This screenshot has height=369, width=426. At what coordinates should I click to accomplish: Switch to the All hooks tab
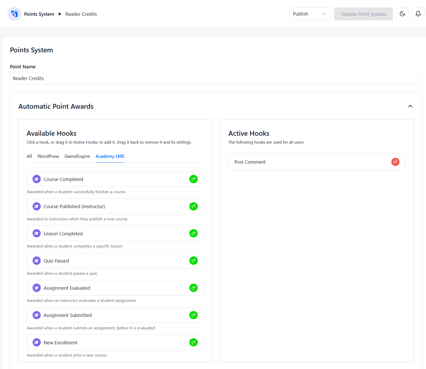(x=29, y=156)
